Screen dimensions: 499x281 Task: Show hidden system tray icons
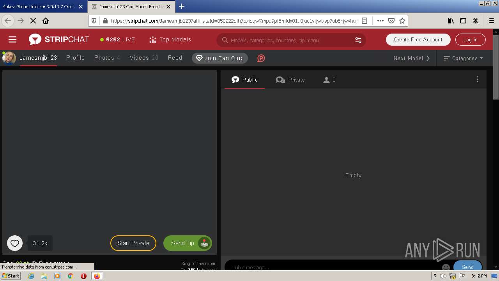tap(435, 276)
